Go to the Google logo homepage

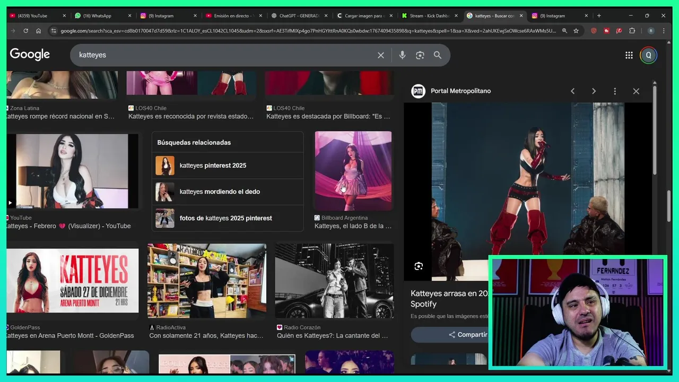30,55
